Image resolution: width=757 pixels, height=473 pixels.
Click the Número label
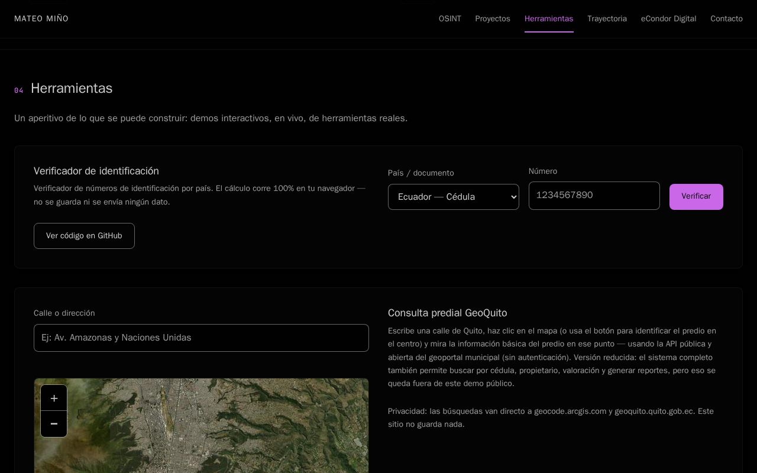[543, 171]
